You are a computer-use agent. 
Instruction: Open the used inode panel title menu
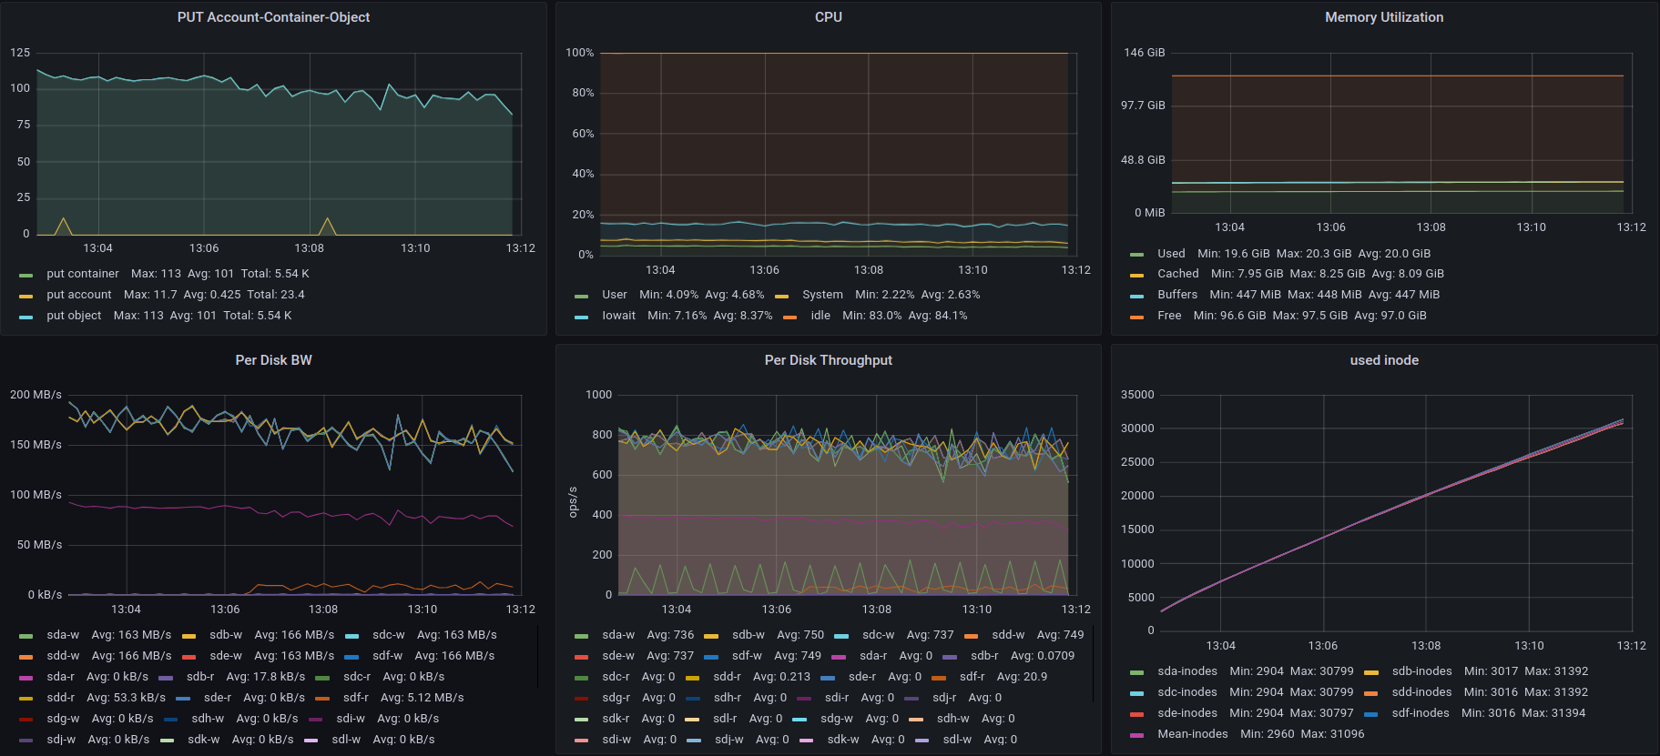pyautogui.click(x=1383, y=360)
